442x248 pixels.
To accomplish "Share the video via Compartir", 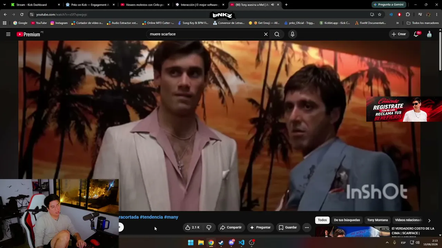I will [231, 227].
